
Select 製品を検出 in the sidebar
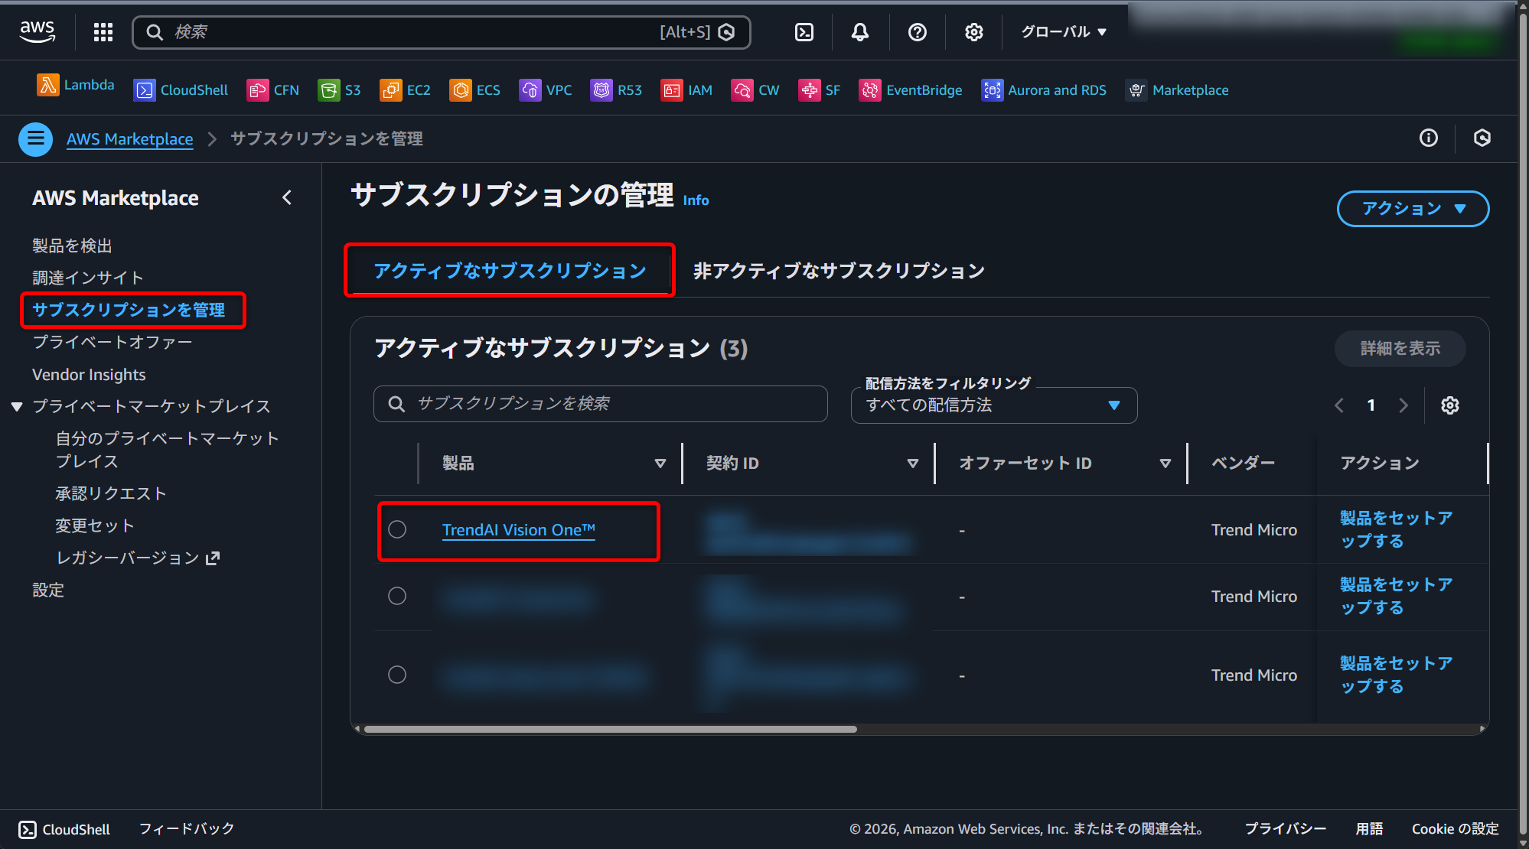click(x=72, y=245)
